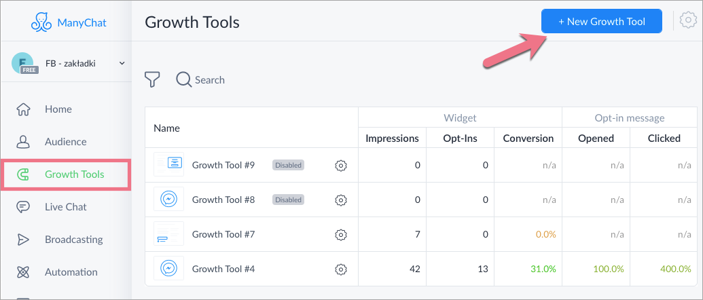Open settings gear for Growth Tool #9
703x300 pixels.
[x=341, y=165]
